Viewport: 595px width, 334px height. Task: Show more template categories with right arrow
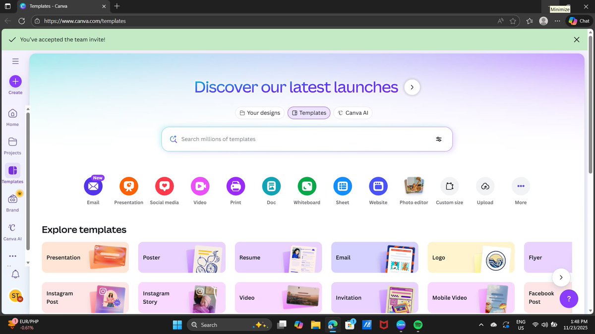click(561, 278)
